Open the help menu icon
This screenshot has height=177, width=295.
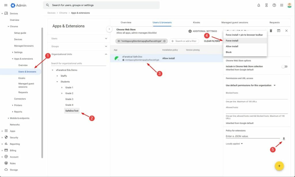coord(274,5)
